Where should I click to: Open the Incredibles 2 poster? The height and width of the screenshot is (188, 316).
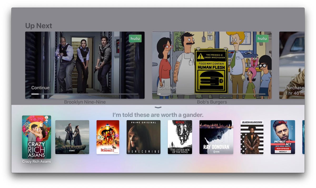(x=108, y=137)
